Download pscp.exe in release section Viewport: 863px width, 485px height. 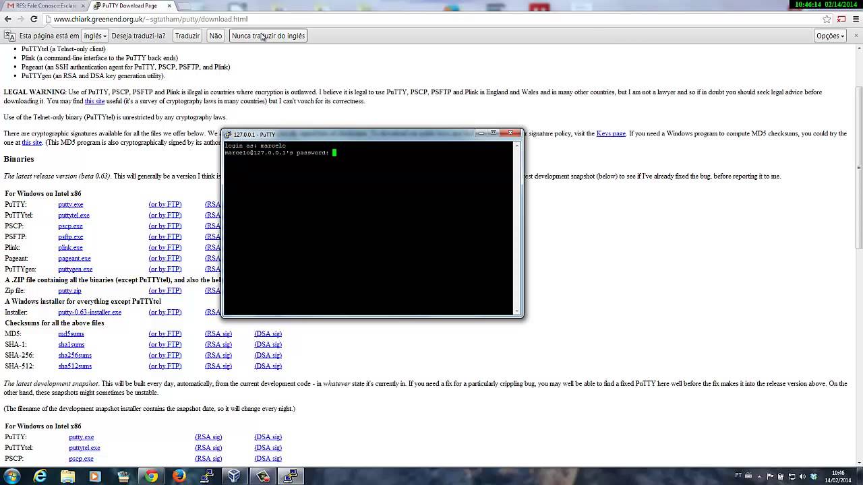click(x=70, y=226)
